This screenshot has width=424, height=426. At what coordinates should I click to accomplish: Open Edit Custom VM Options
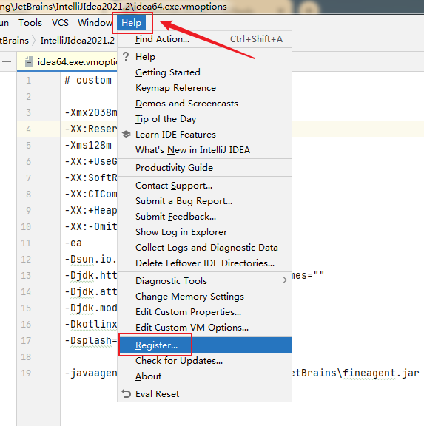[x=205, y=328]
